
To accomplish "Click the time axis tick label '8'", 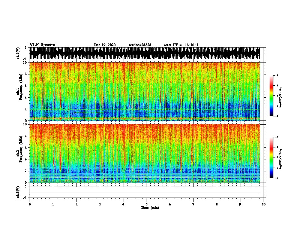I will point(217,204).
